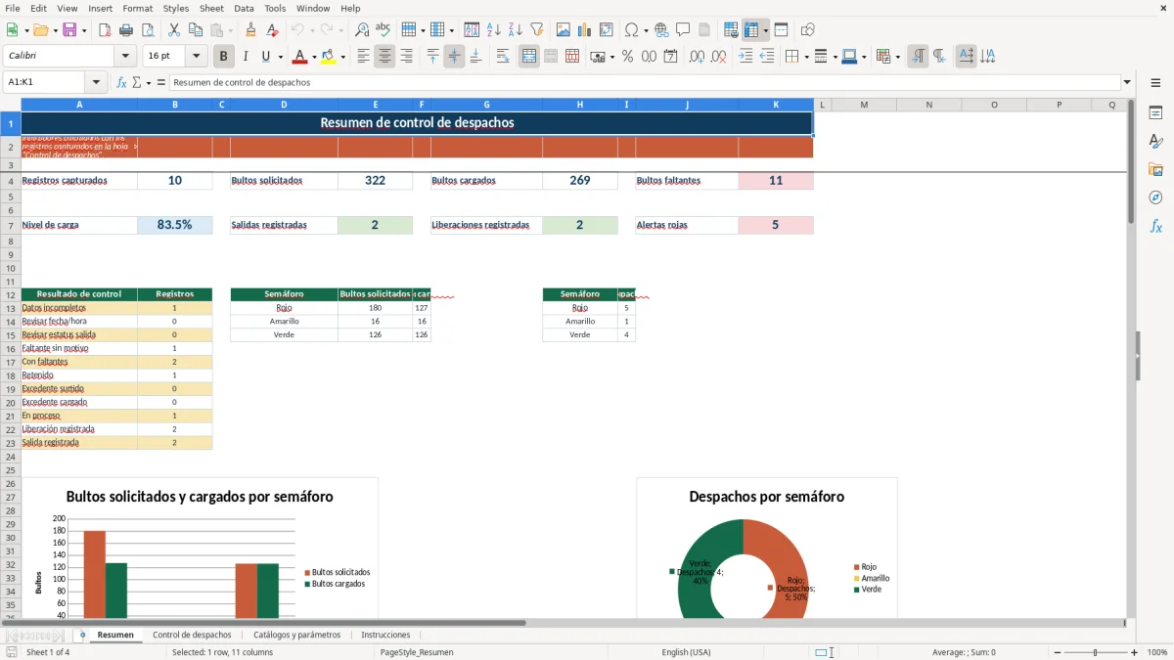Screen dimensions: 1174x660
Task: Toggle AutoFilter funnel icon
Action: pyautogui.click(x=536, y=30)
